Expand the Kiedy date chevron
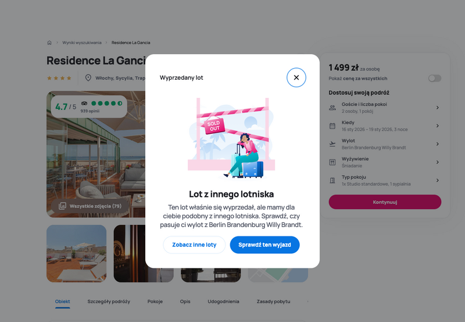 click(438, 126)
